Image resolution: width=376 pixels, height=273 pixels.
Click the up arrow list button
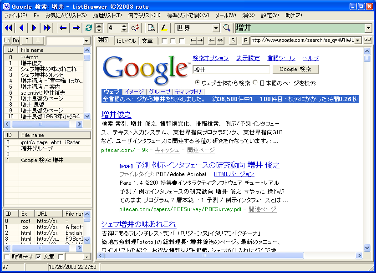(x=27, y=40)
